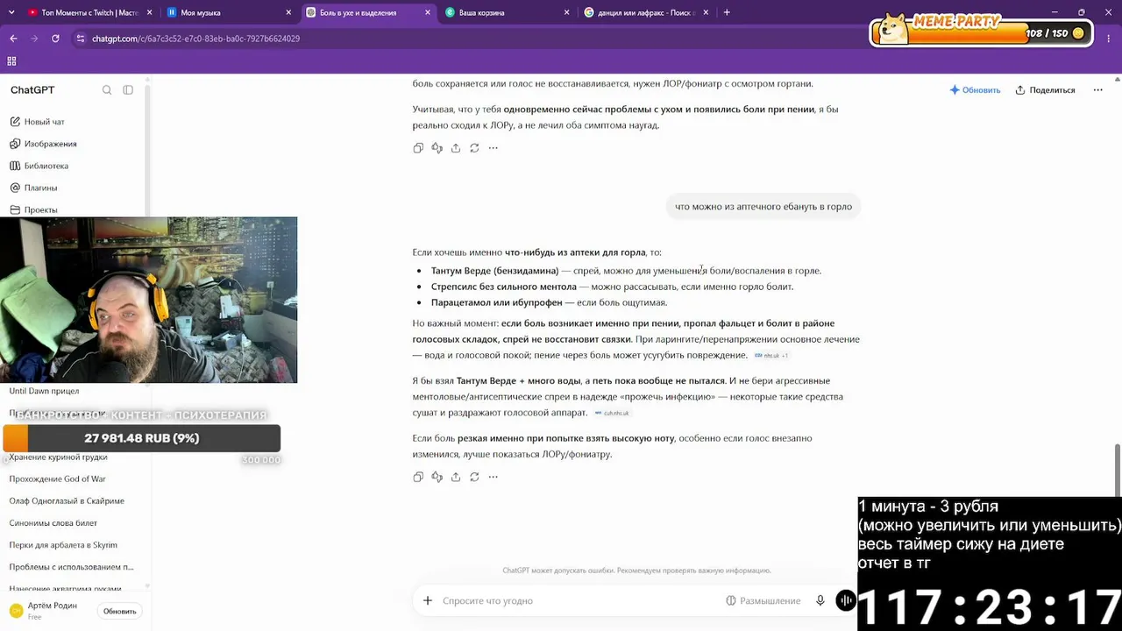Open the Олаф Одноглазый в Скайриме chat

pos(67,501)
